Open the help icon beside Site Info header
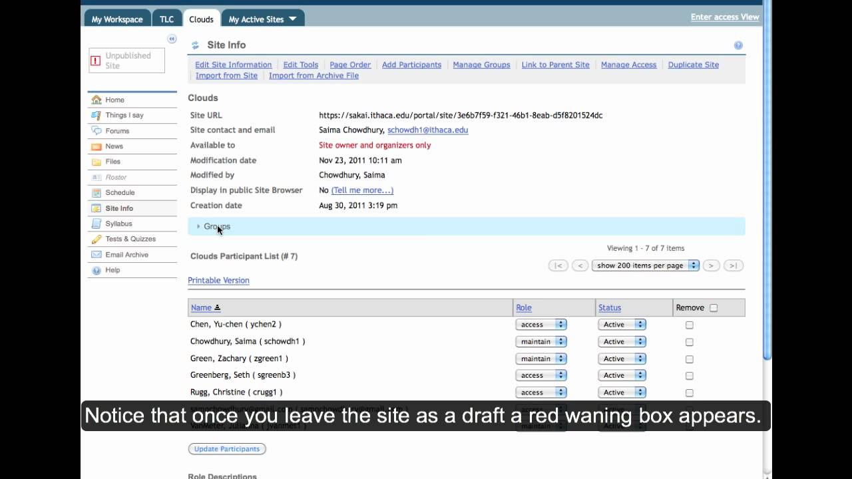This screenshot has height=479, width=852. [738, 45]
